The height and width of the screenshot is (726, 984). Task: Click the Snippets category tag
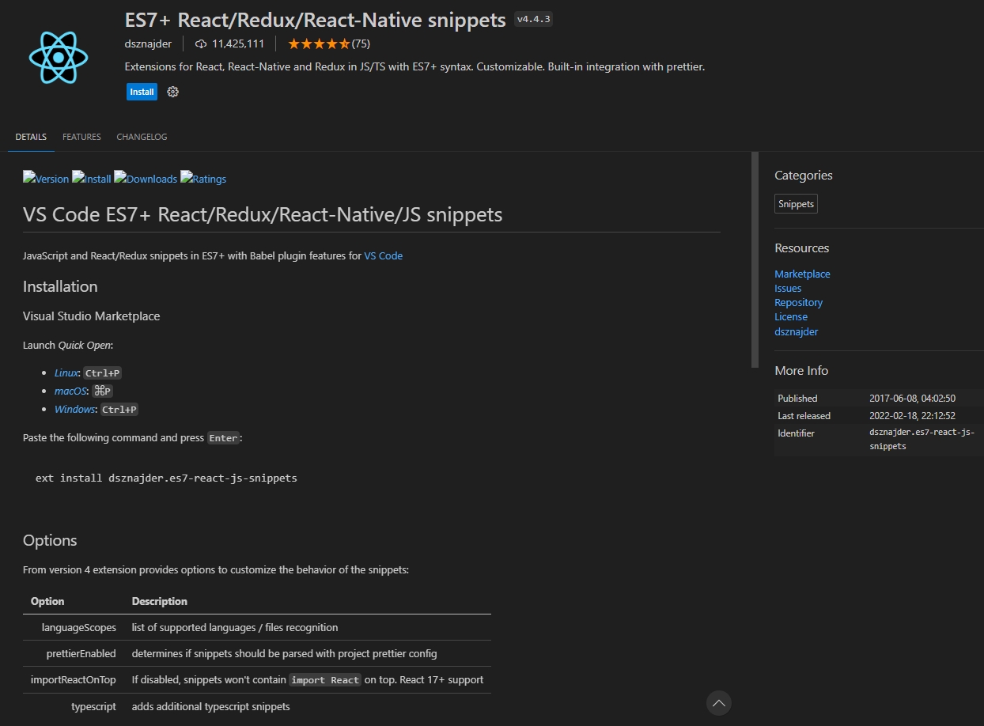coord(796,204)
